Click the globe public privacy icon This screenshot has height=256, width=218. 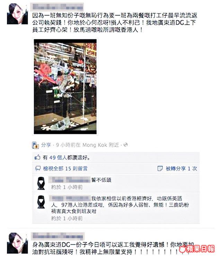125,145
